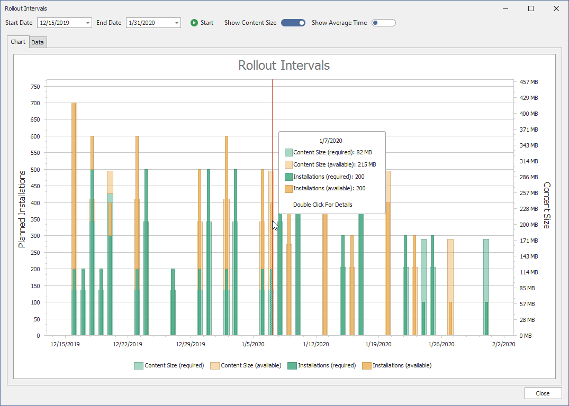Toggle the Show Content Size switch
The height and width of the screenshot is (406, 569).
(293, 23)
